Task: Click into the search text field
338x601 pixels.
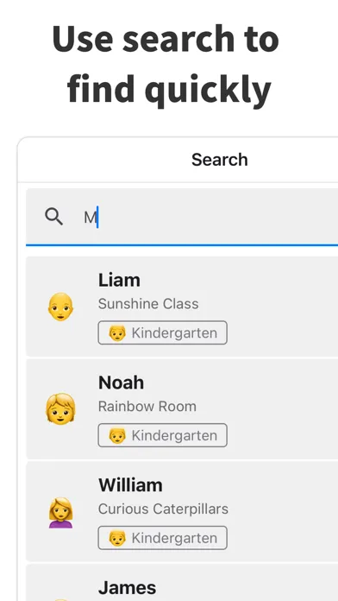Action: pos(182,217)
